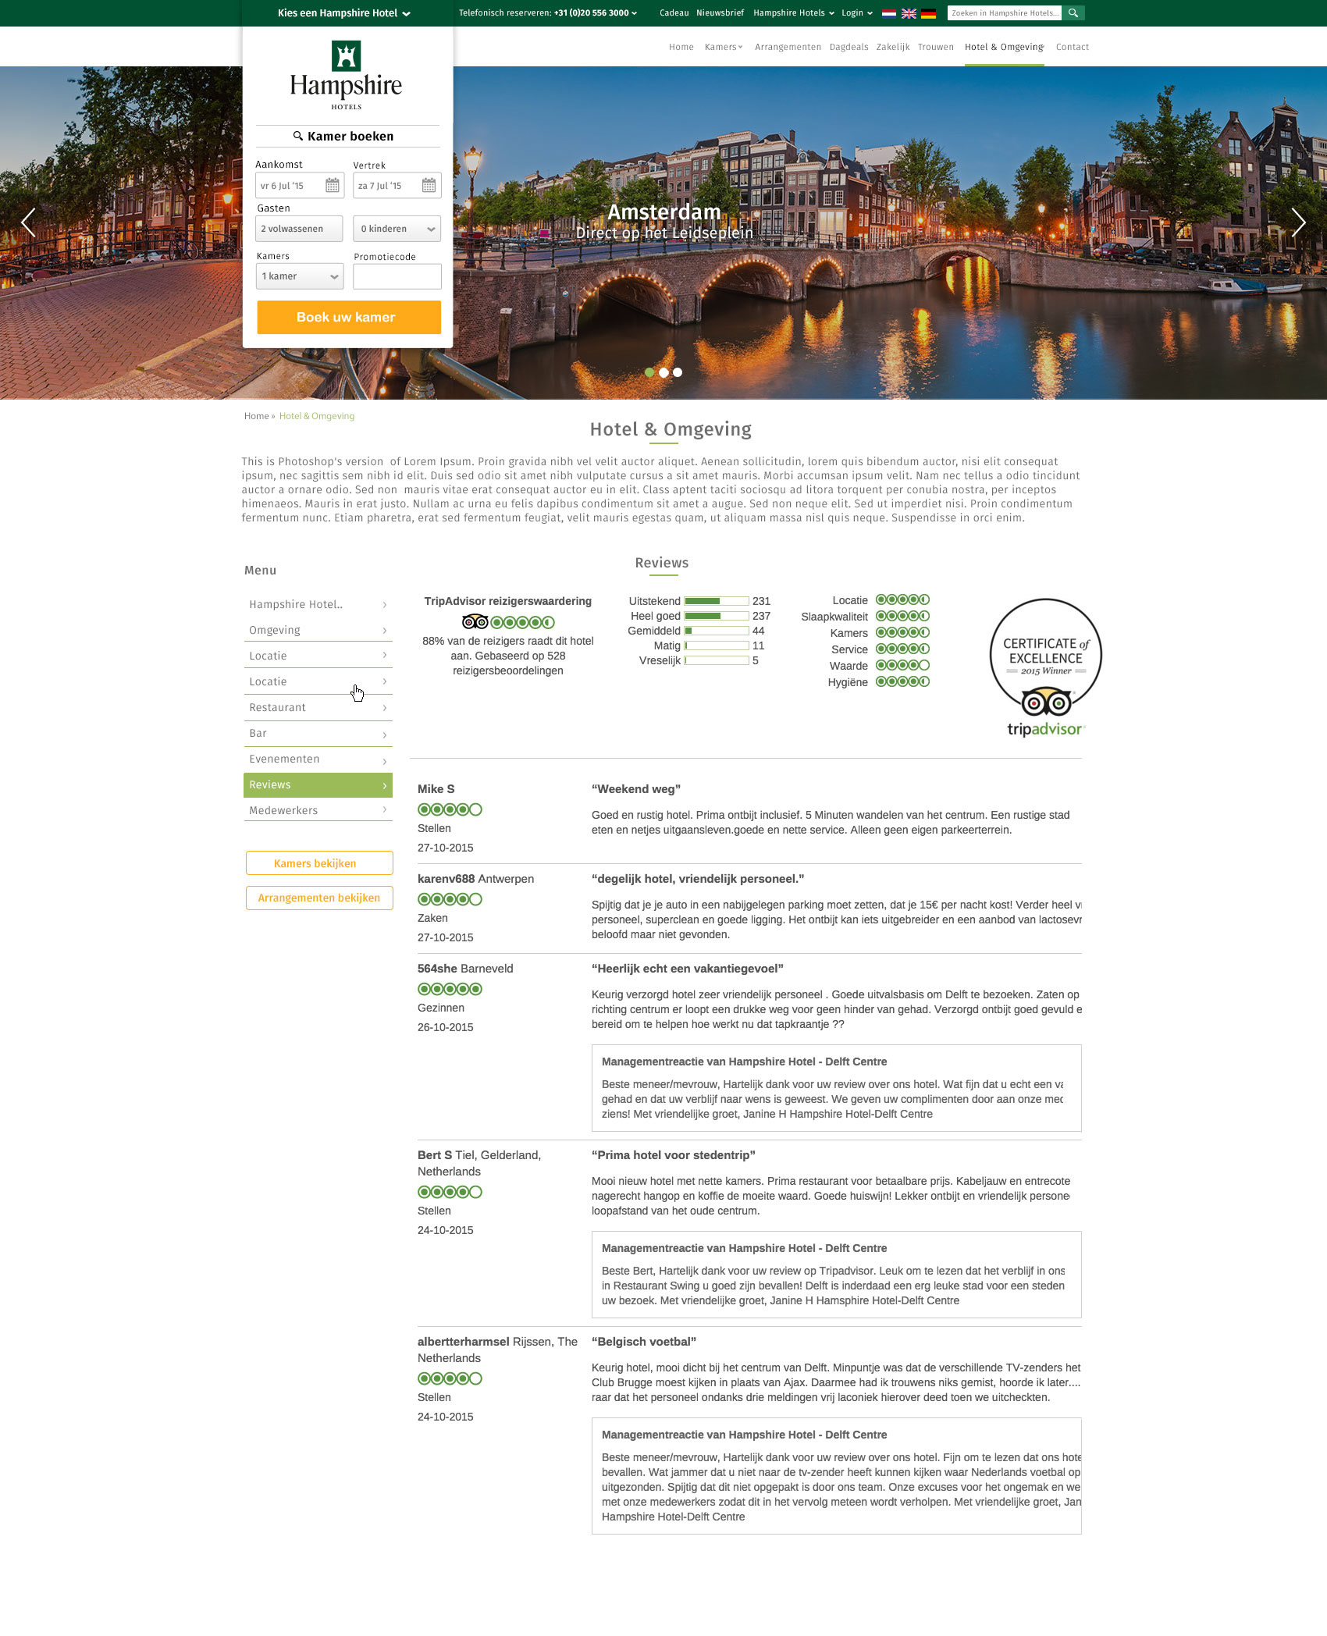
Task: Click Arrangementen bekijken button
Action: (318, 898)
